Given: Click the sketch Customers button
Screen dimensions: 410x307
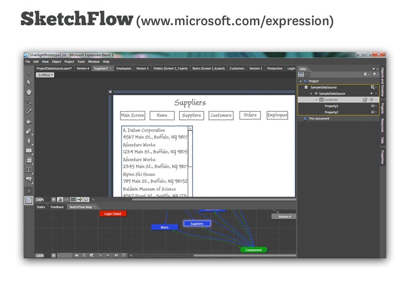Looking at the screenshot, I should (221, 115).
